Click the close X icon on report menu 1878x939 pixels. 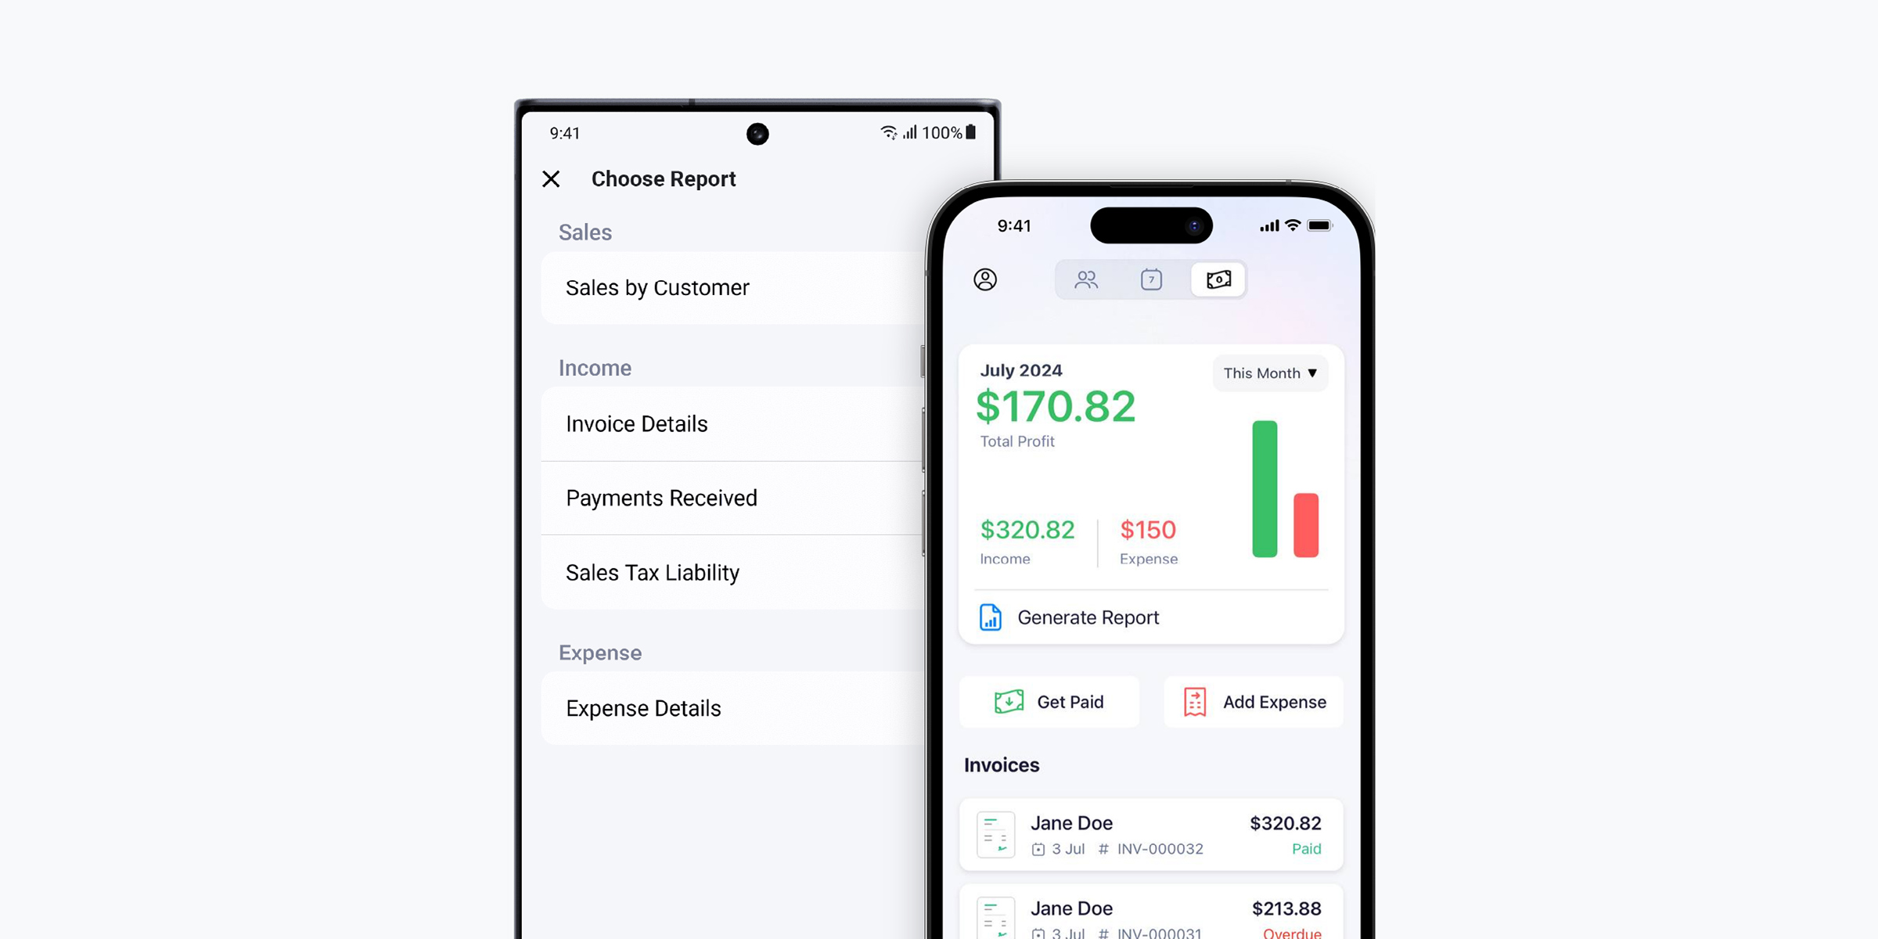pyautogui.click(x=551, y=180)
